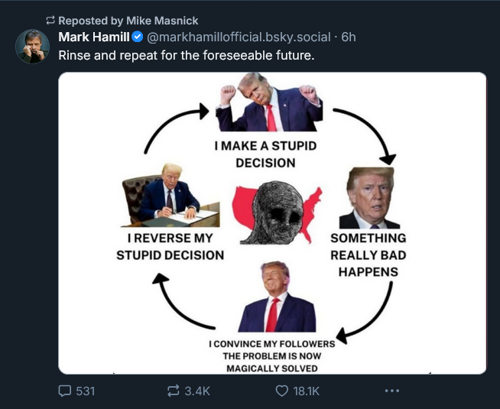Screen dimensions: 500x409
Task: Click the "Mark Hamill" display name
Action: 93,37
